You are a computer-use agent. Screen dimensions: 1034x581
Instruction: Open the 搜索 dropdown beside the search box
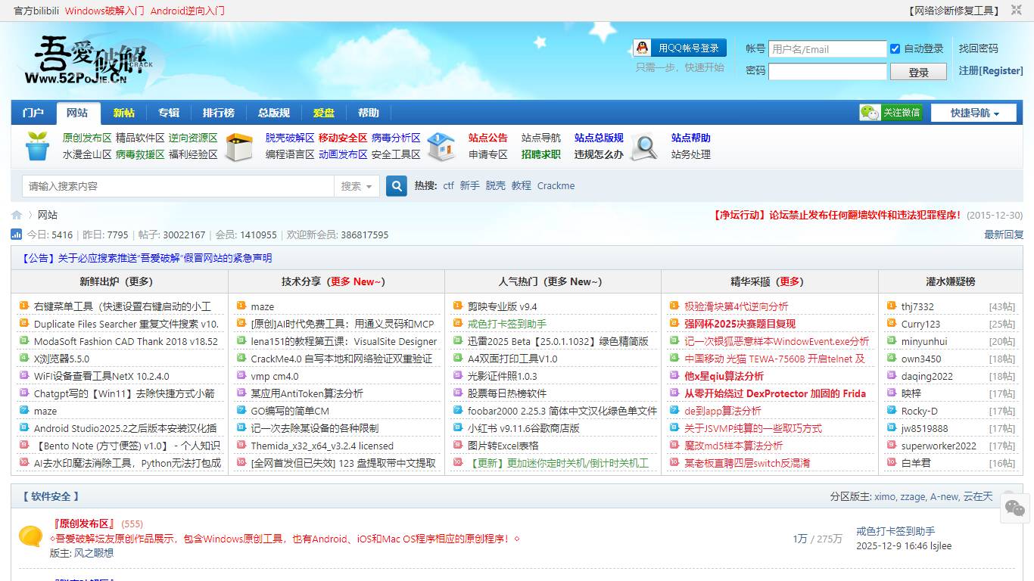pos(356,185)
